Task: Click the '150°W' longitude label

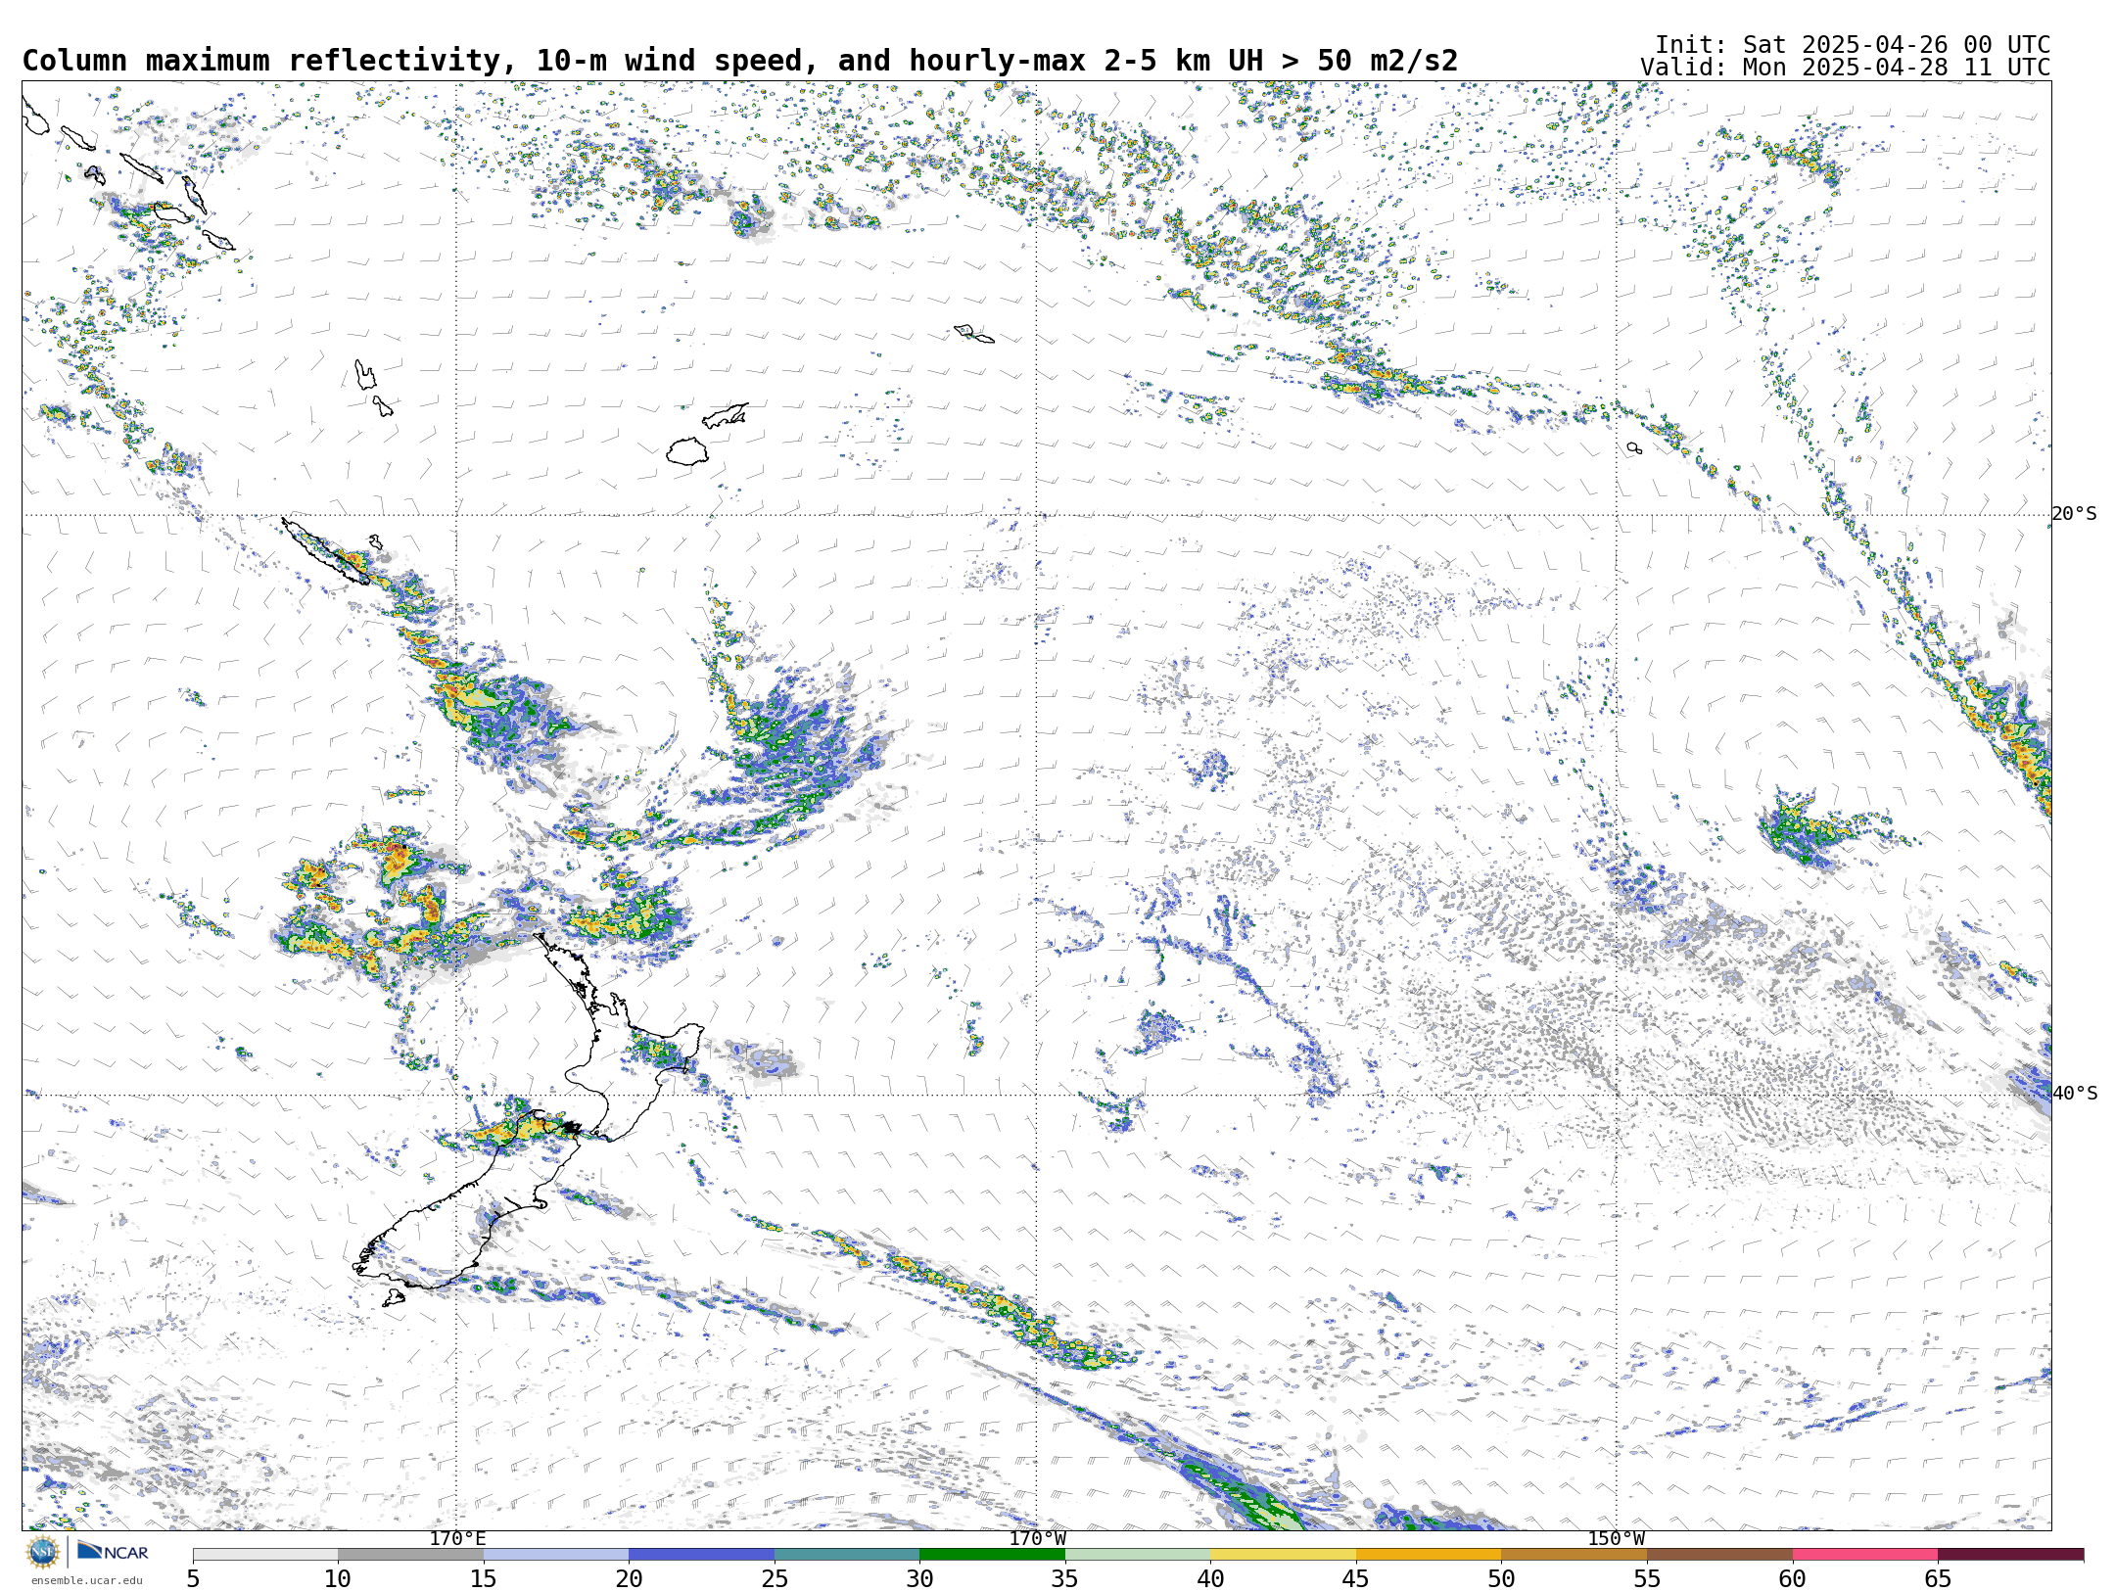Action: click(x=1616, y=1538)
